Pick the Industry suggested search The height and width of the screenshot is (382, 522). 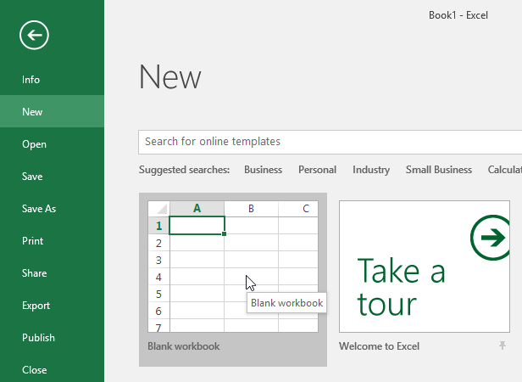371,170
